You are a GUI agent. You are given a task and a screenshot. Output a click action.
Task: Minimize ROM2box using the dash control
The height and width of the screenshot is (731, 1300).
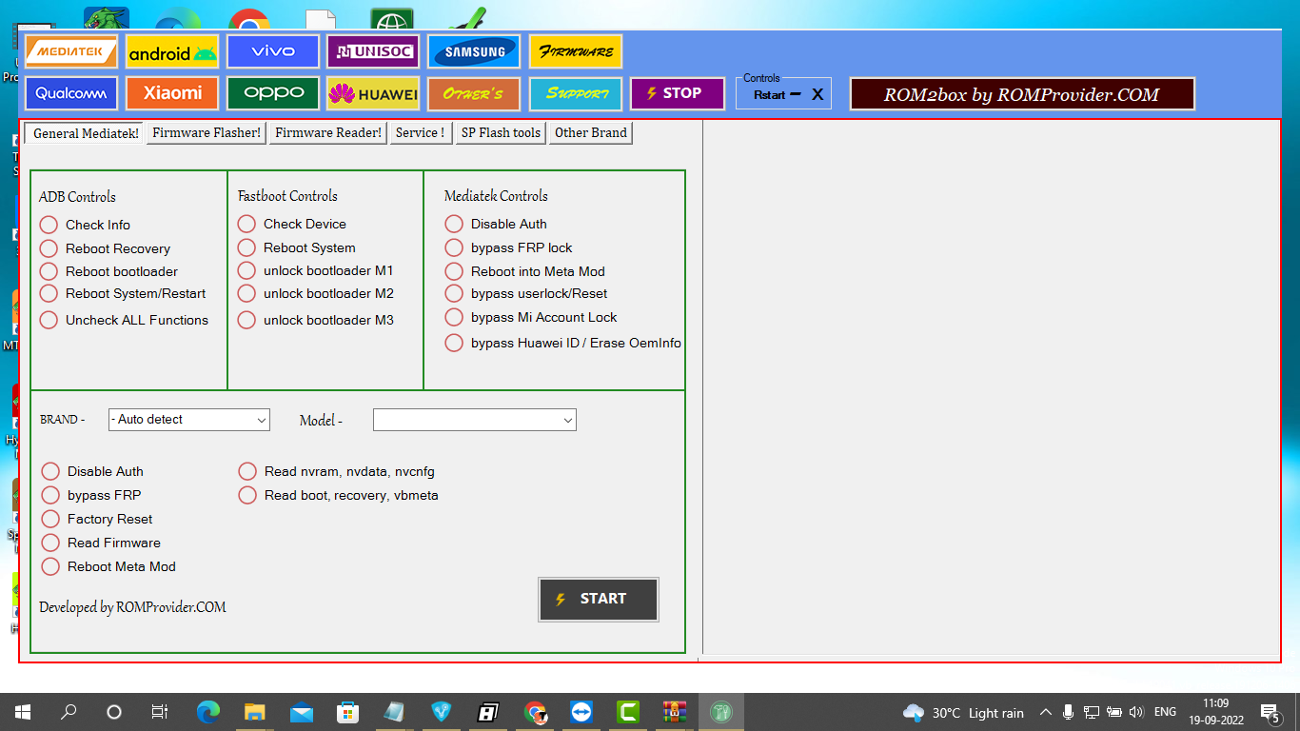796,94
